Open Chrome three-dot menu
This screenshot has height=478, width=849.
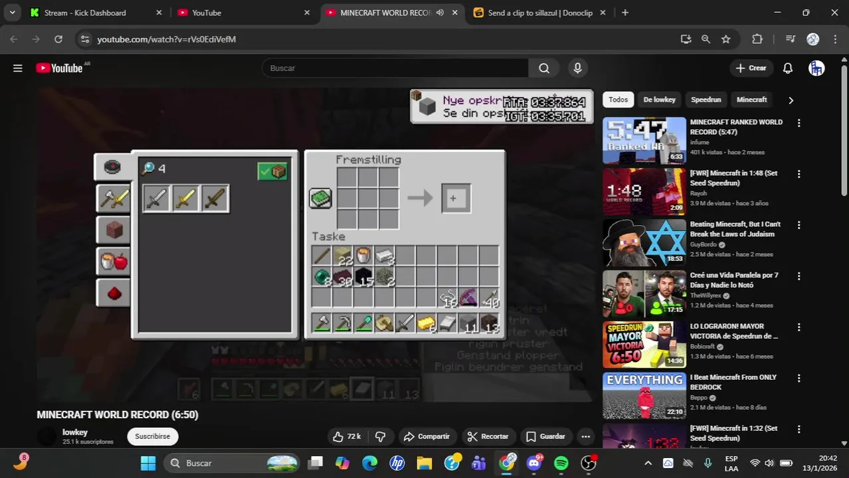tap(835, 39)
